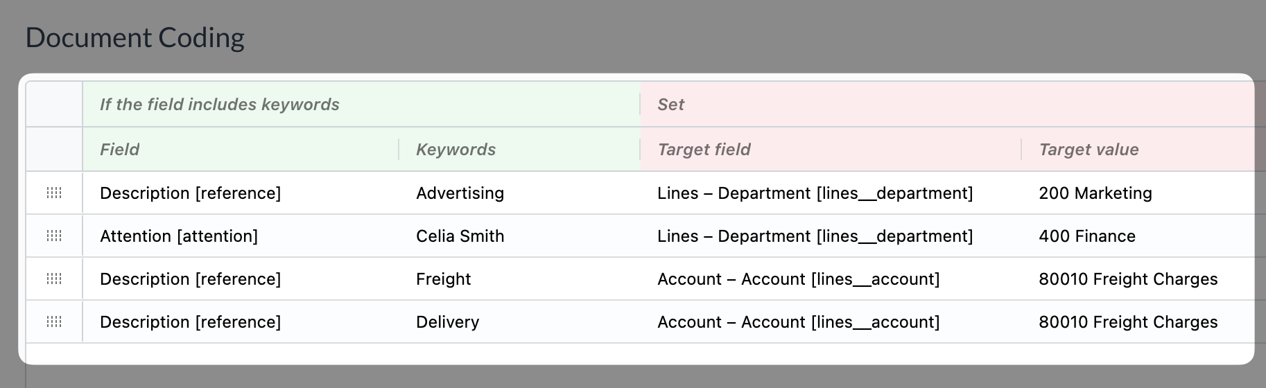Grab the drag handle for the Advertising row
1266x388 pixels.
(54, 193)
